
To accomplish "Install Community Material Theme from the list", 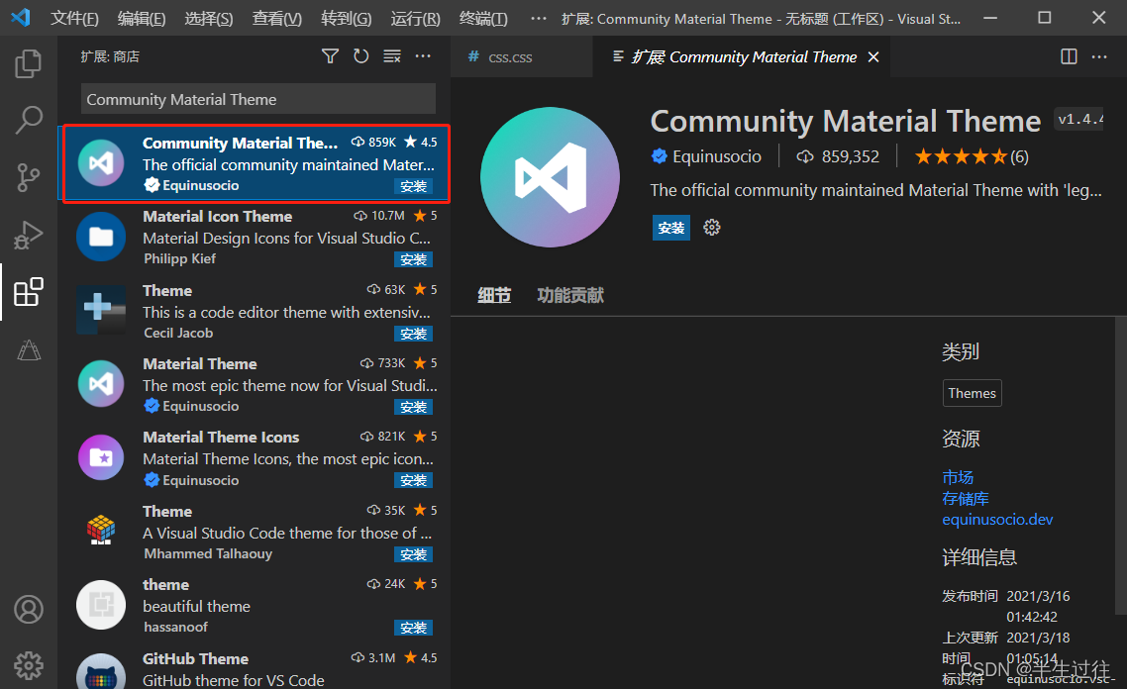I will [x=413, y=186].
